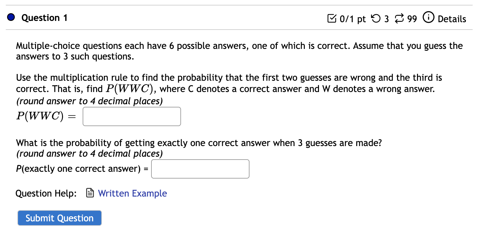Expand the Question Help resources
This screenshot has width=481, height=240.
pos(132,193)
